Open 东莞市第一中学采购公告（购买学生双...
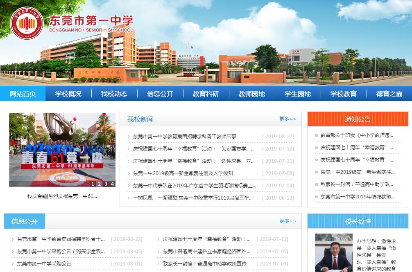The height and width of the screenshot is (272, 412). tap(61, 252)
